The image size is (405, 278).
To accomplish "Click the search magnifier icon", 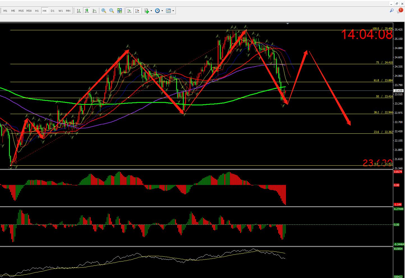I will point(392,11).
